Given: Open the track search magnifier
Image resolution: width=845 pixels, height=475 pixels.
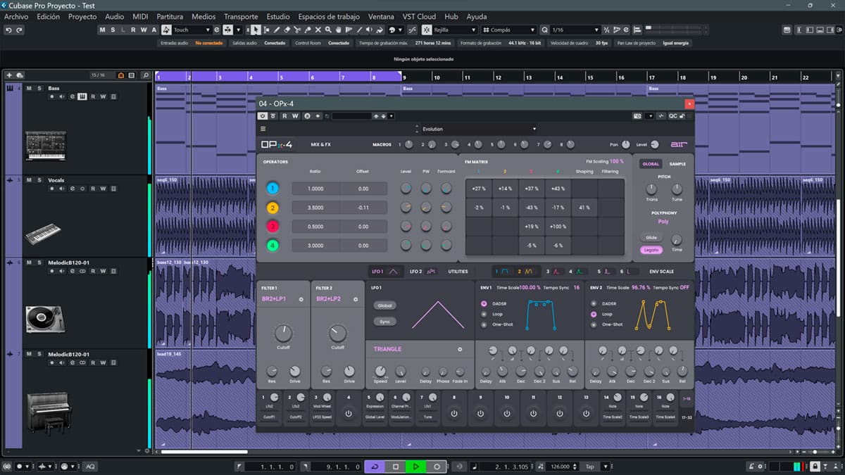Looking at the screenshot, I should pyautogui.click(x=145, y=75).
